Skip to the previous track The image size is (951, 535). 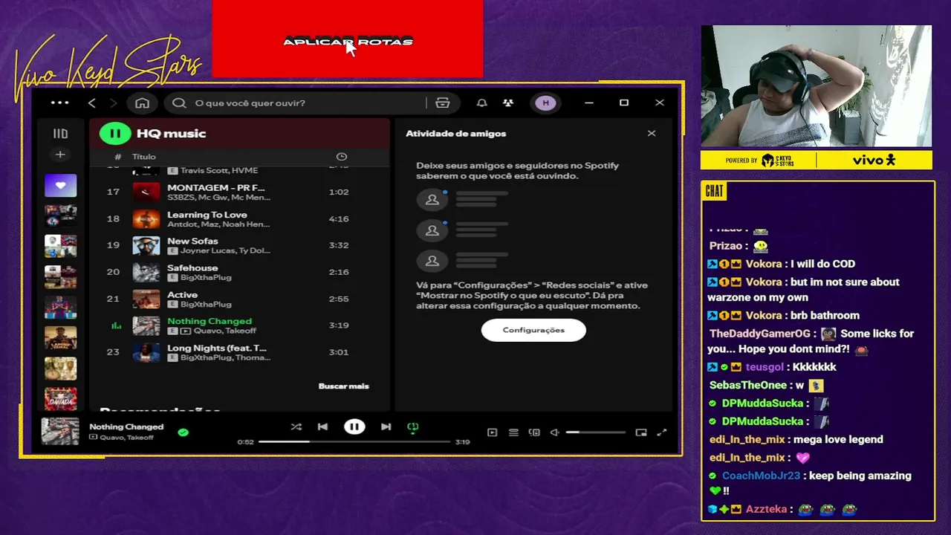(322, 427)
